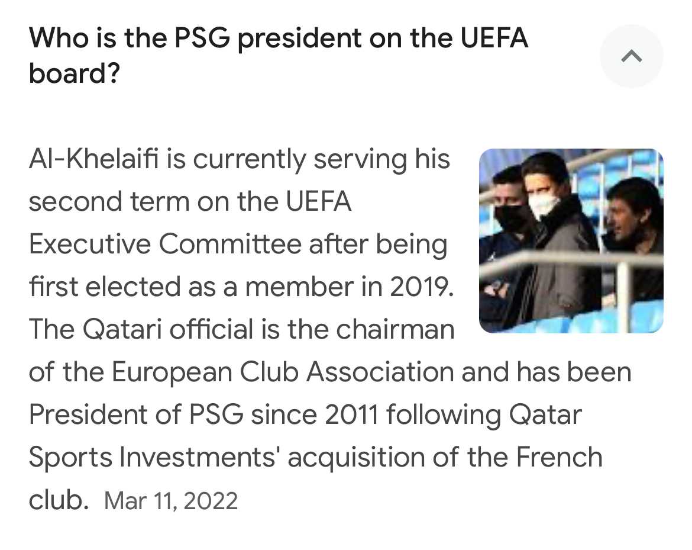
Task: Click the word "board?" in the heading
Action: click(75, 73)
